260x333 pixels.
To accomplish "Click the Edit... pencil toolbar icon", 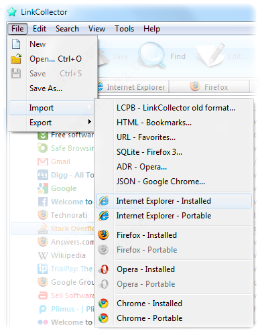I will coord(211,55).
